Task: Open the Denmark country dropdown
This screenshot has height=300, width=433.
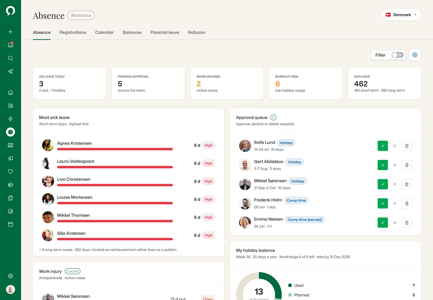Action: click(x=401, y=15)
